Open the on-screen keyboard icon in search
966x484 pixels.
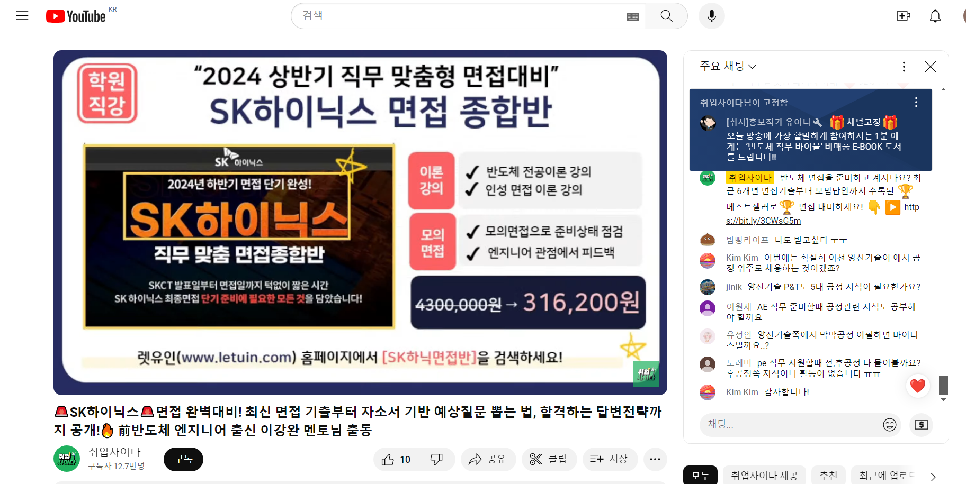(632, 16)
